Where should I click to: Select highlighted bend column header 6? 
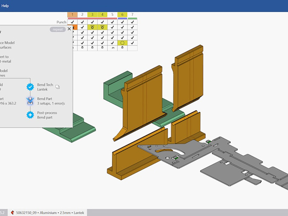[x=122, y=14]
